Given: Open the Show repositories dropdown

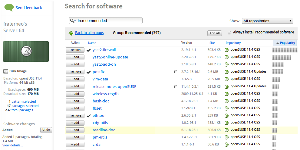Looking at the screenshot, I should click(268, 21).
